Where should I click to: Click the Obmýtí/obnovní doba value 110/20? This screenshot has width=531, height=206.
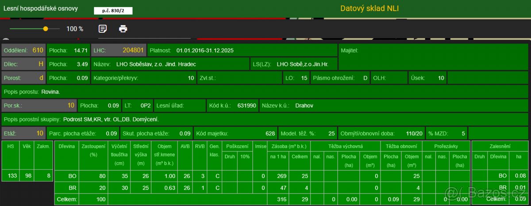coord(414,133)
